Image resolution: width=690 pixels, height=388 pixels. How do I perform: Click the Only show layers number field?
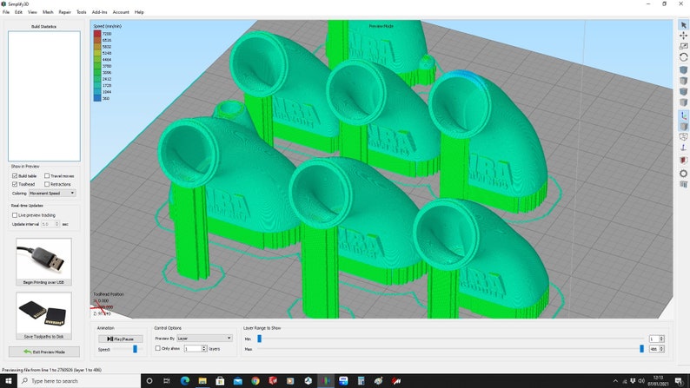tap(193, 348)
